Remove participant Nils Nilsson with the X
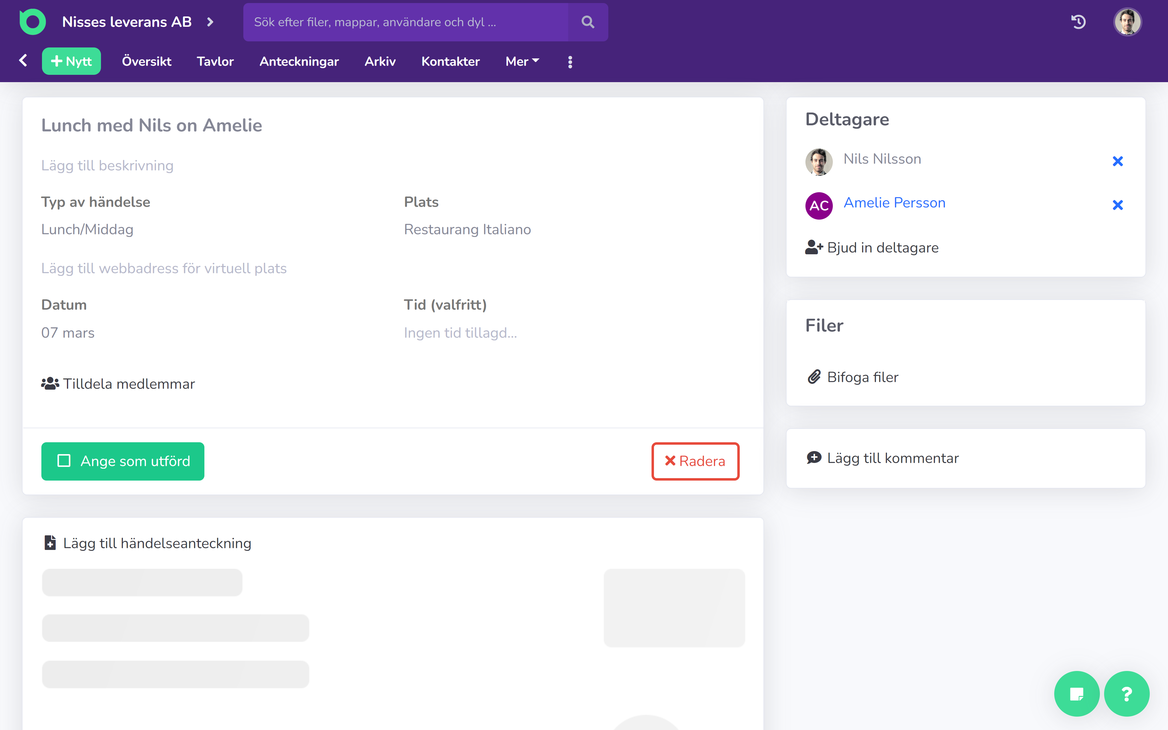Screen dimensions: 1168x730 click(x=1117, y=161)
